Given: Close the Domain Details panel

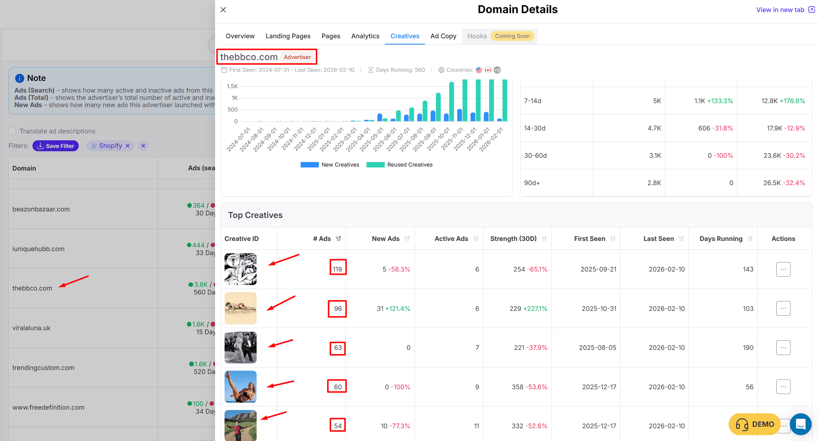Looking at the screenshot, I should [x=223, y=10].
